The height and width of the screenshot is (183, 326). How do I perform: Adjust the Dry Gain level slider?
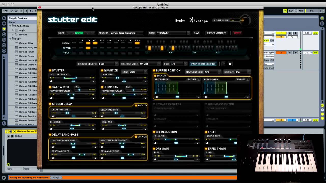coord(176,156)
